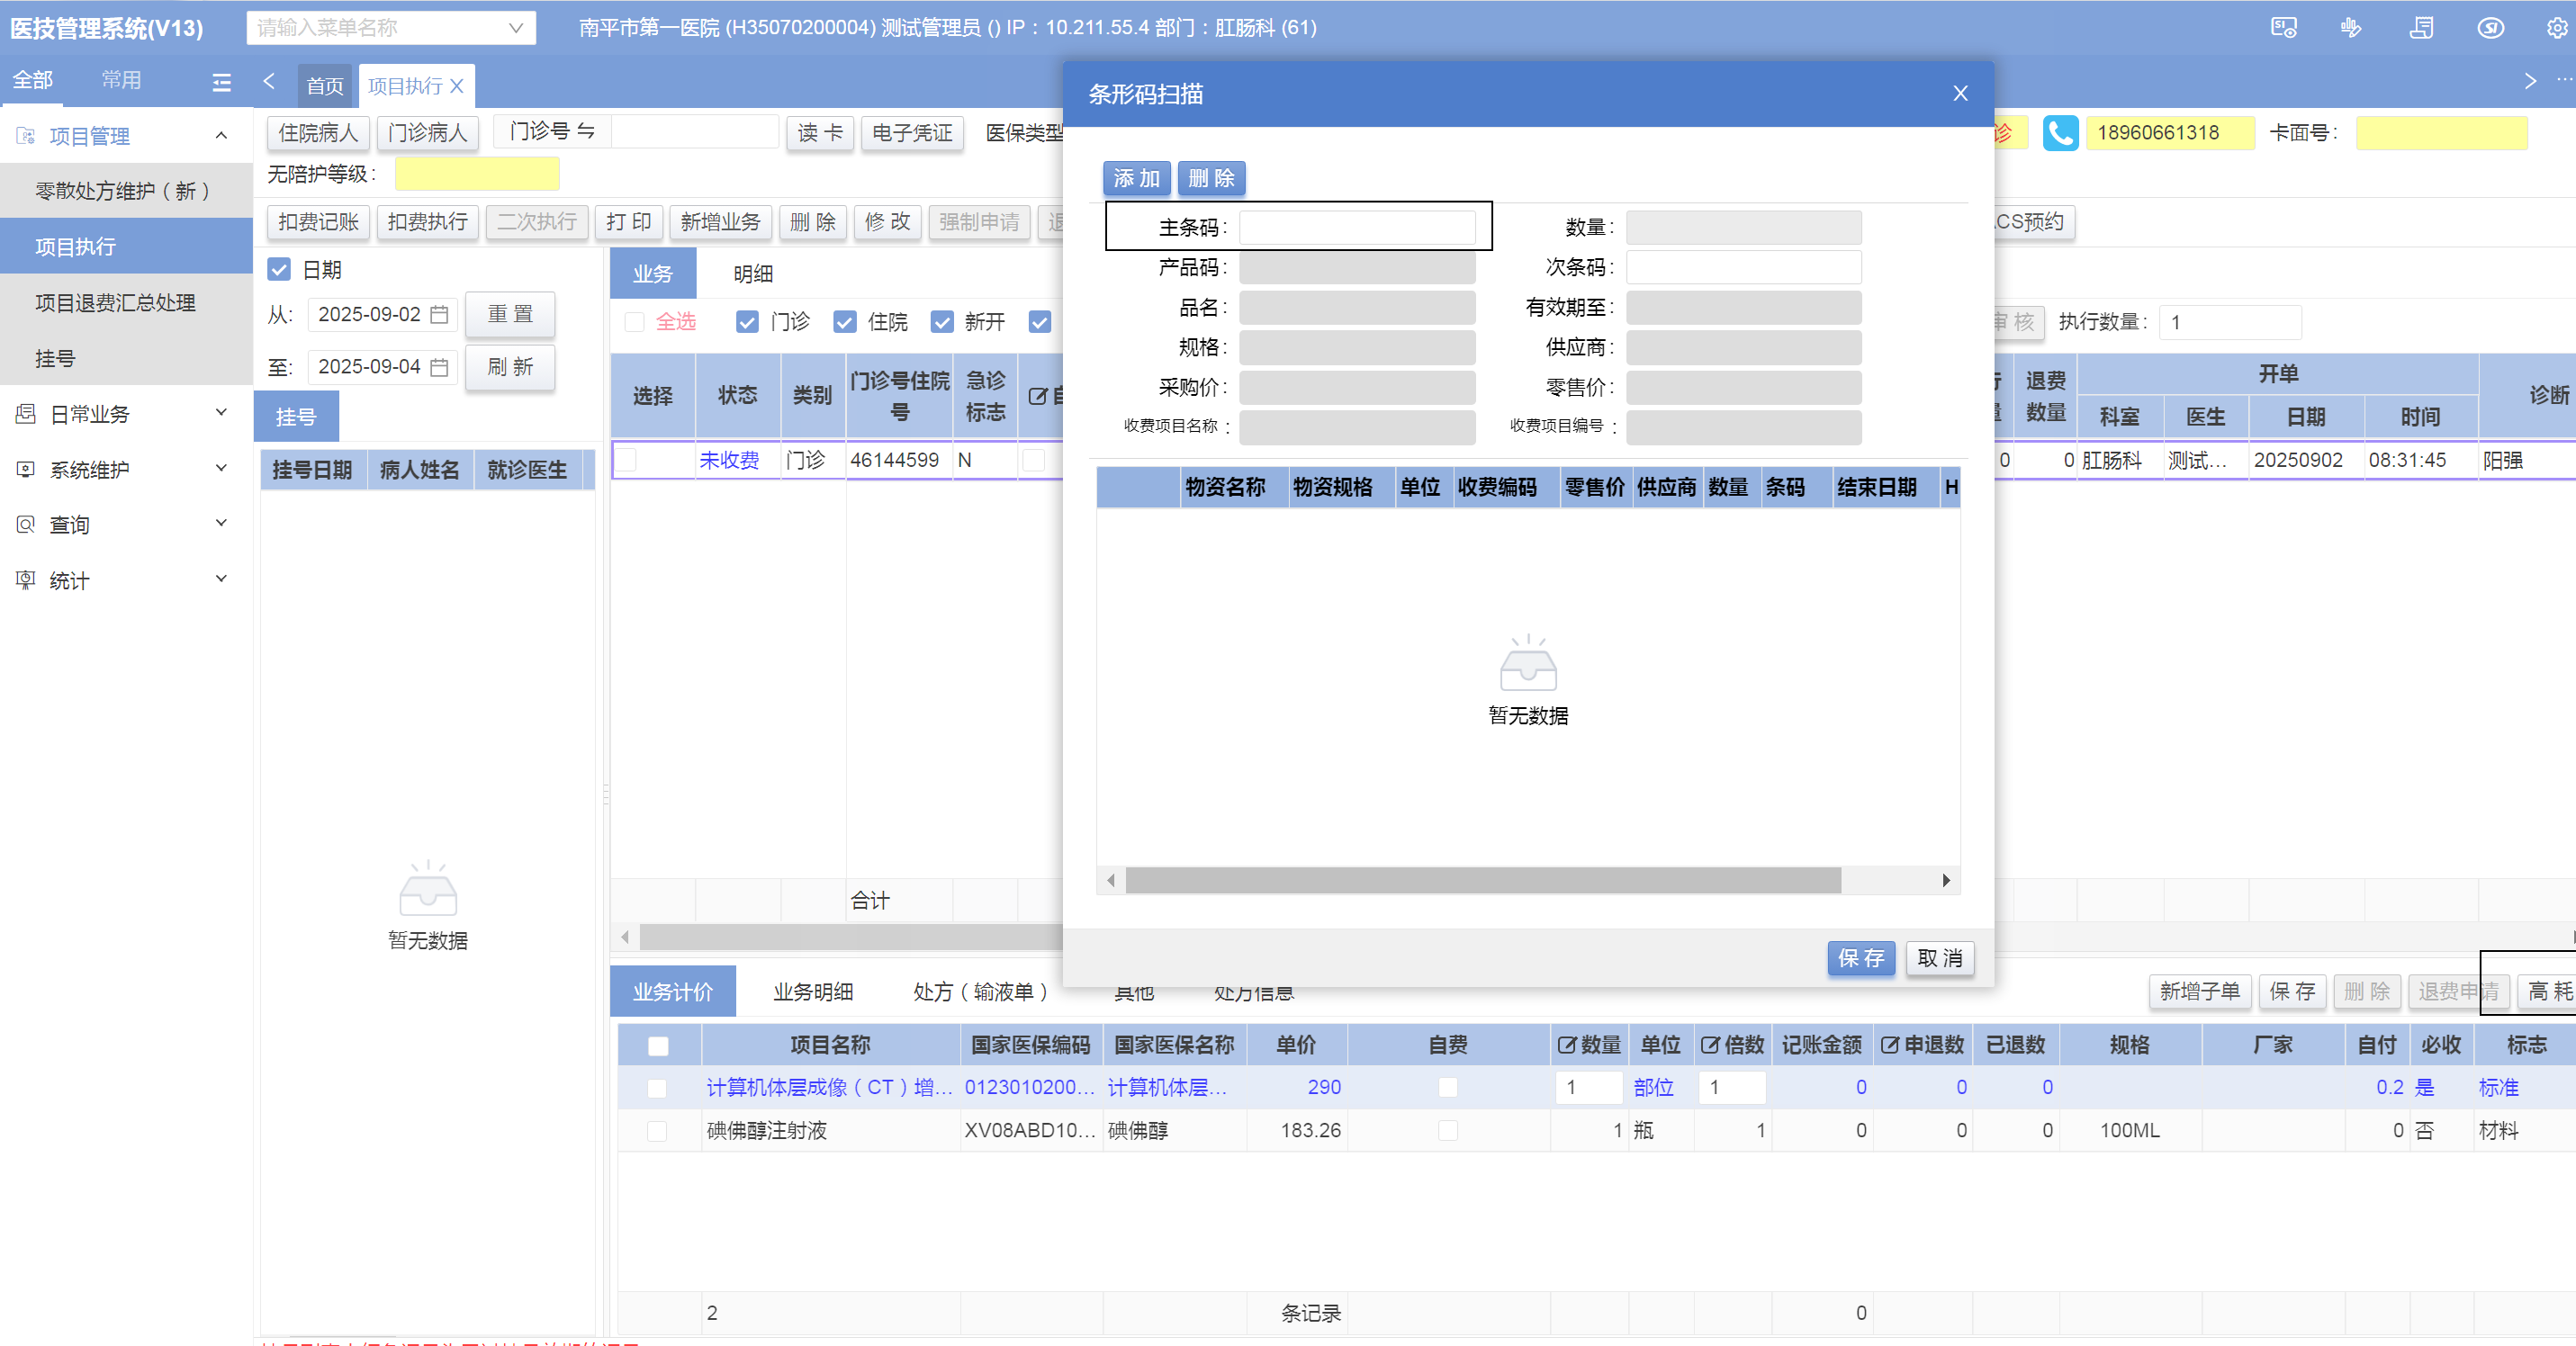
Task: Switch to the 明细 tab
Action: point(752,274)
